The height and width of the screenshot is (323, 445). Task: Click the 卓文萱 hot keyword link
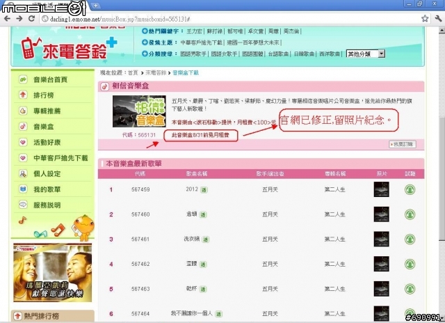pos(255,31)
